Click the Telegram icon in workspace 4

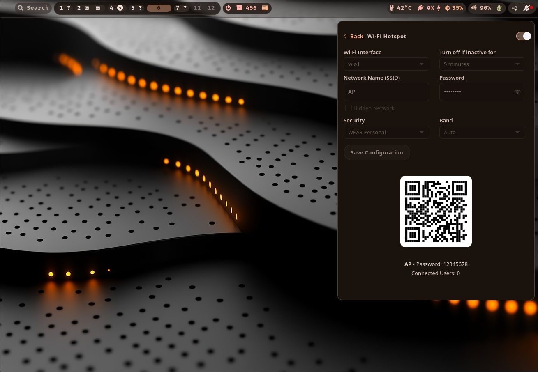coord(120,8)
